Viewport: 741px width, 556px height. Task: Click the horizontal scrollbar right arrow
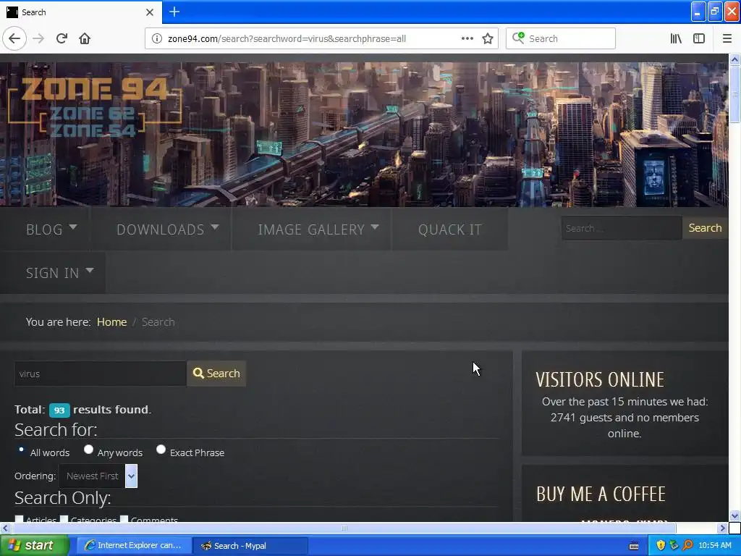coord(723,528)
